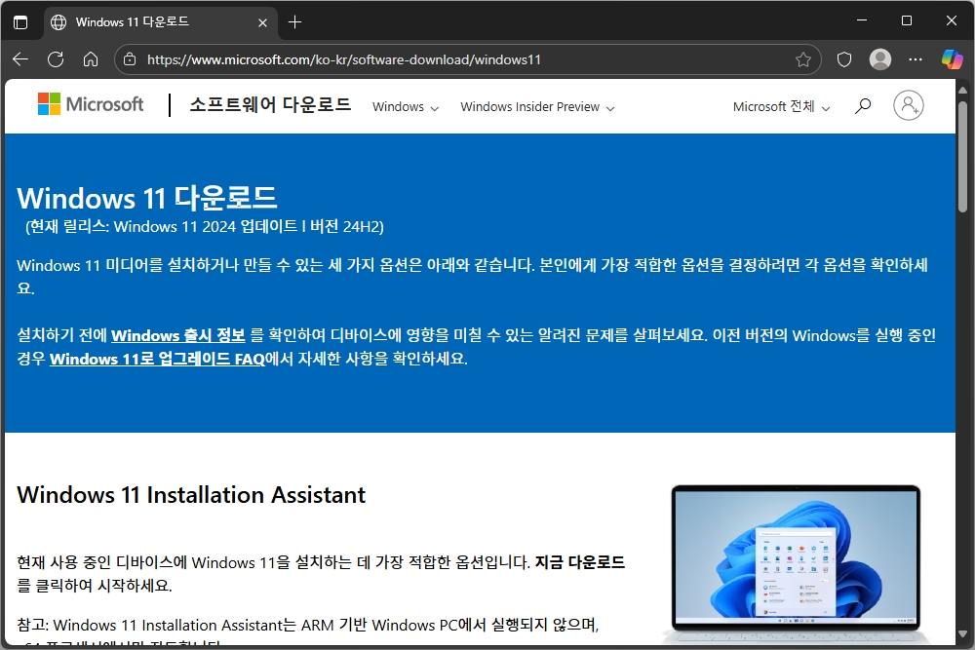Click the Windows 11 다운로드 page title
975x650 pixels.
(x=147, y=198)
